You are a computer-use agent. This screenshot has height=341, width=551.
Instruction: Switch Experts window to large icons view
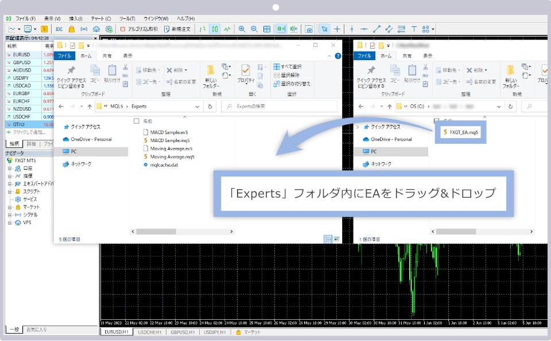tap(336, 239)
